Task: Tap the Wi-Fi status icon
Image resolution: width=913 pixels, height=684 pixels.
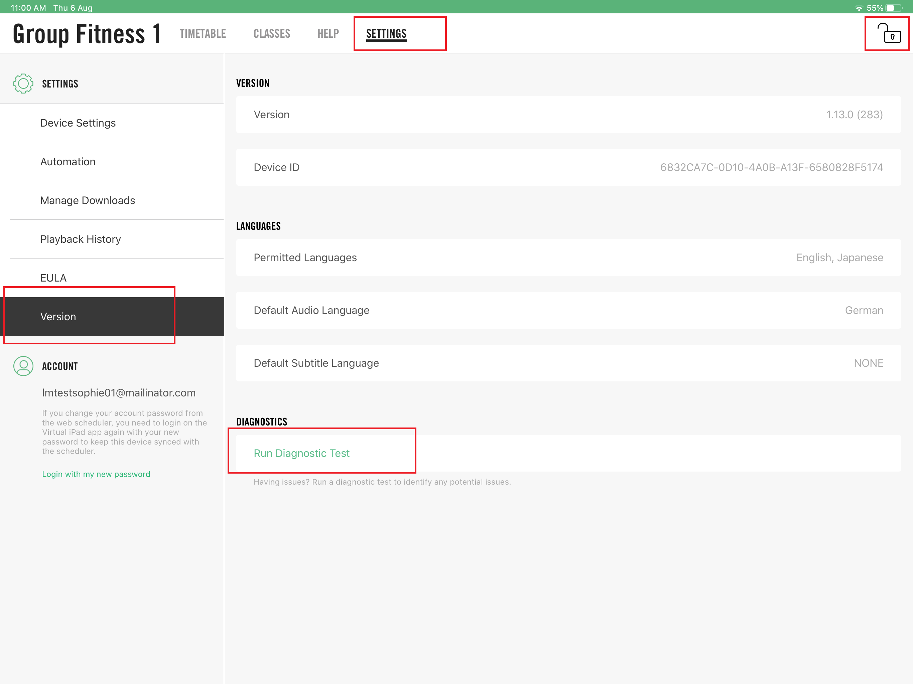Action: pyautogui.click(x=859, y=8)
